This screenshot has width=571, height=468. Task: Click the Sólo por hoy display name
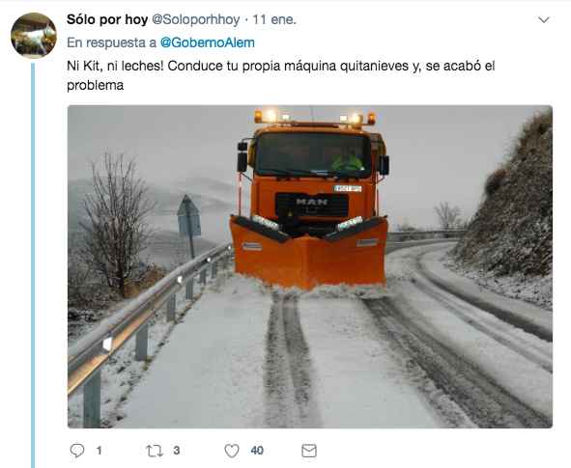(107, 19)
